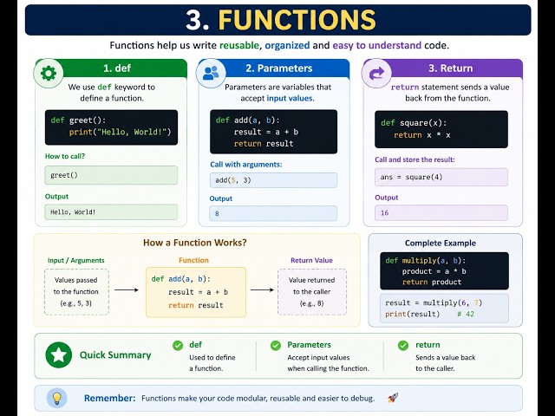Screen dimensions: 555x416
Task: Click the 'How a Function Works?' heading
Action: coord(194,243)
